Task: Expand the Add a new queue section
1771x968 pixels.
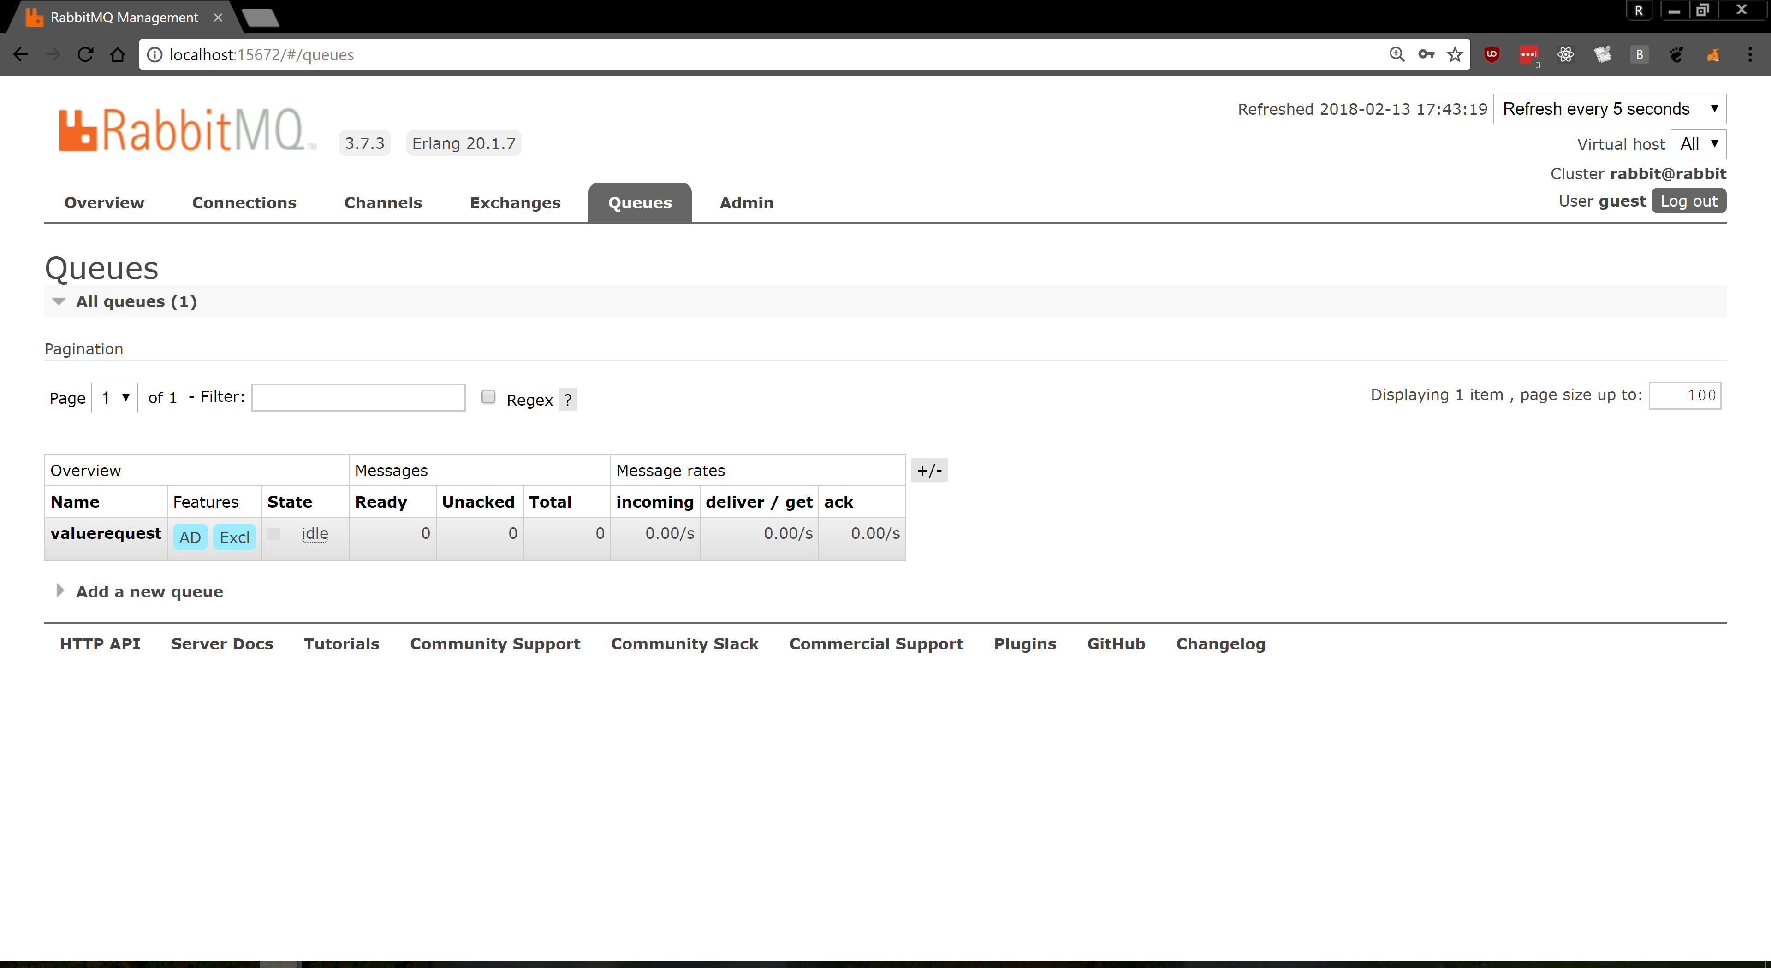Action: pos(149,591)
